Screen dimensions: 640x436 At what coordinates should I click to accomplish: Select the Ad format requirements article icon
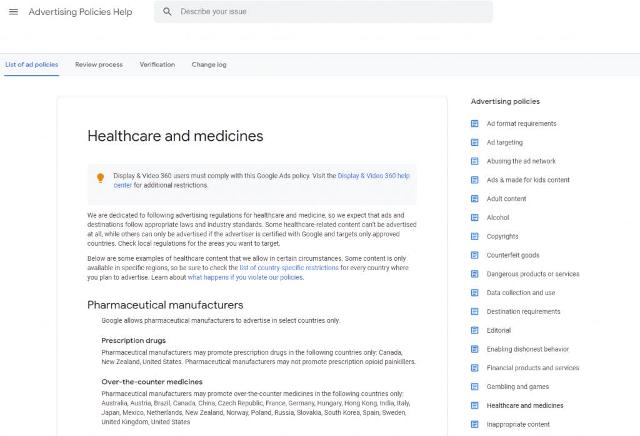(476, 123)
